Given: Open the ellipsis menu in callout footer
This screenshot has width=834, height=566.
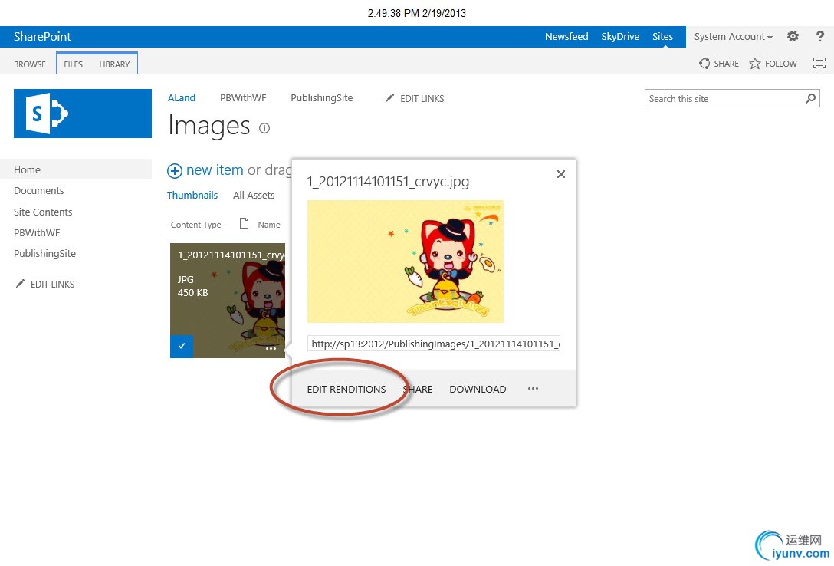Looking at the screenshot, I should [533, 389].
